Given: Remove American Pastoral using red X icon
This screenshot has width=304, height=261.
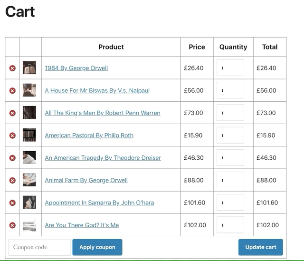Looking at the screenshot, I should 12,135.
